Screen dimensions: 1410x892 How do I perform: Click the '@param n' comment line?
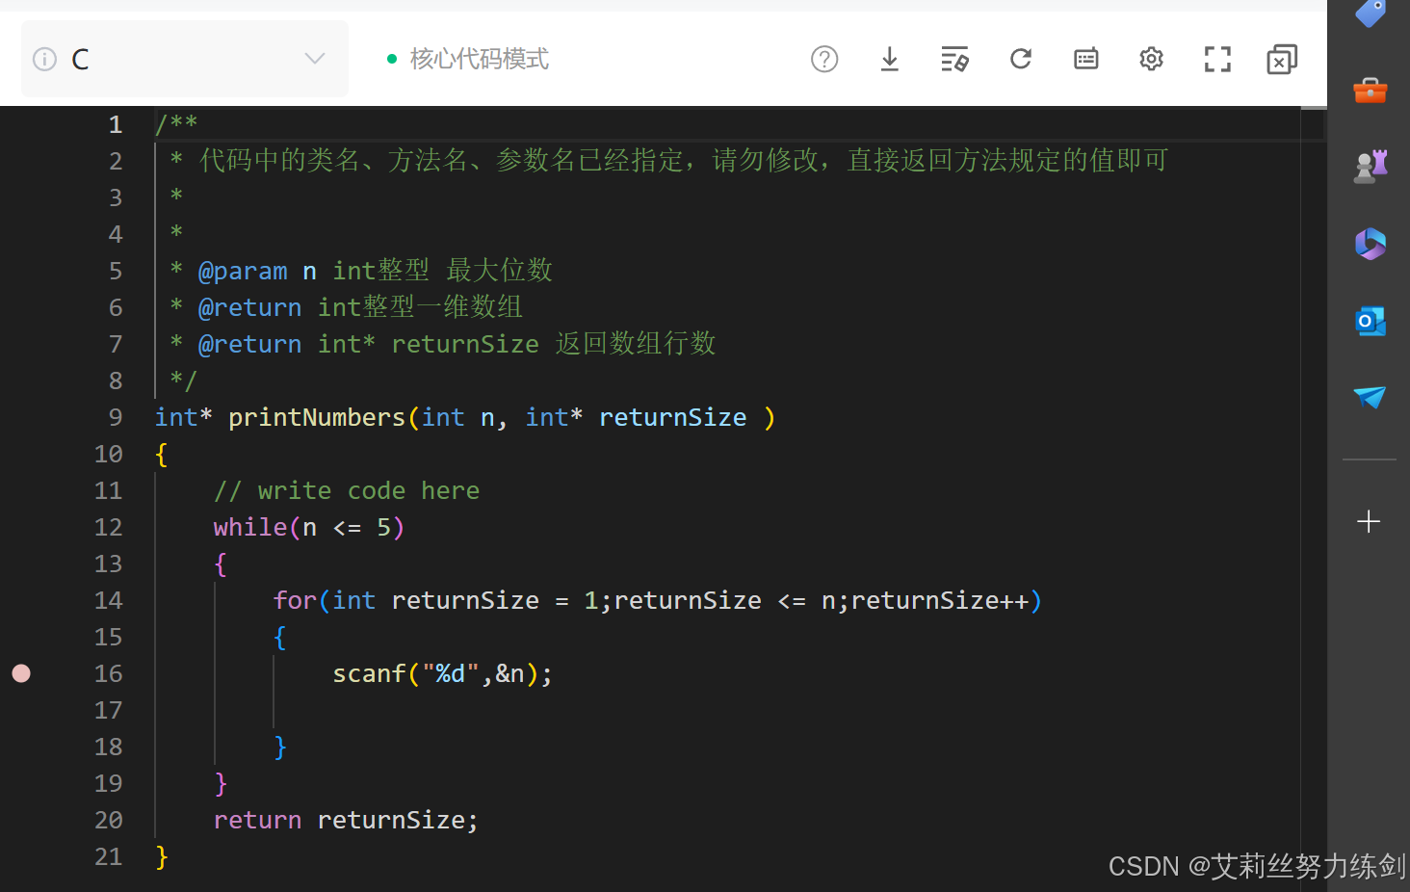click(361, 271)
